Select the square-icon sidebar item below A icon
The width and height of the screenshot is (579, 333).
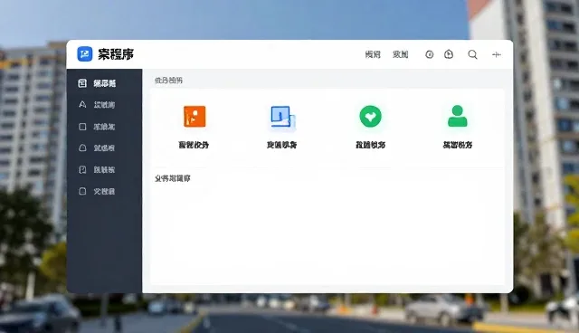[x=105, y=127]
